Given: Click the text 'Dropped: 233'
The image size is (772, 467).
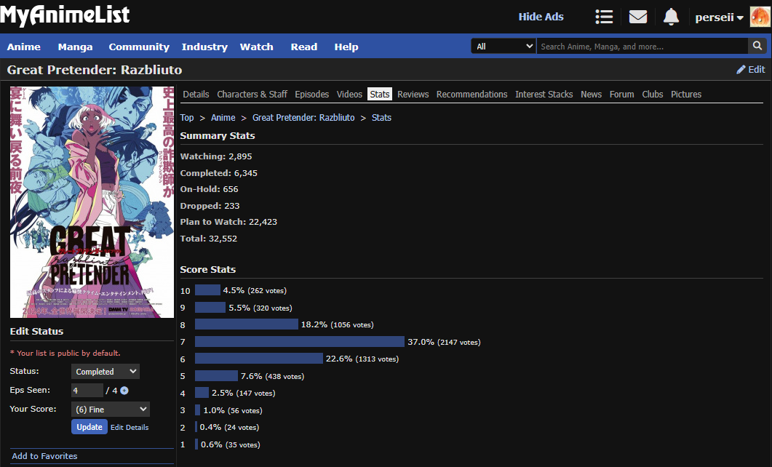Looking at the screenshot, I should pos(210,206).
